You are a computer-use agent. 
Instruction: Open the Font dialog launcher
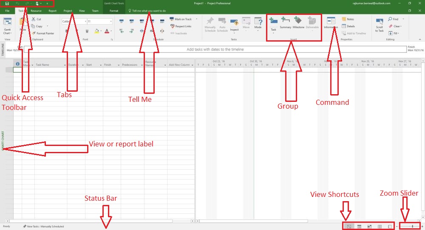tap(111, 39)
